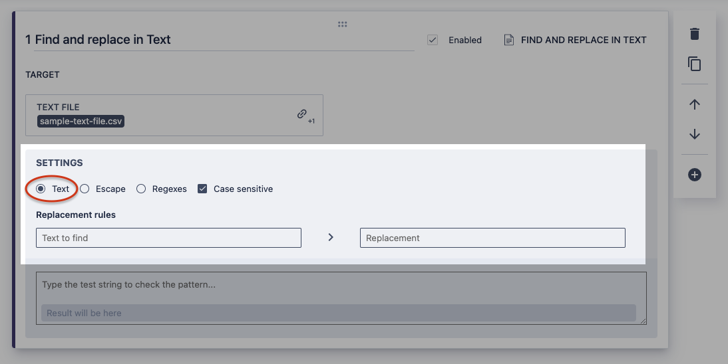Click the arrow between replacement rule fields
Image resolution: width=728 pixels, height=364 pixels.
tap(331, 237)
